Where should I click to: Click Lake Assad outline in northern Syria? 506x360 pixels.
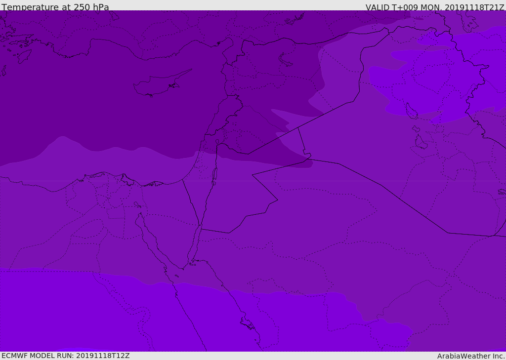point(285,60)
